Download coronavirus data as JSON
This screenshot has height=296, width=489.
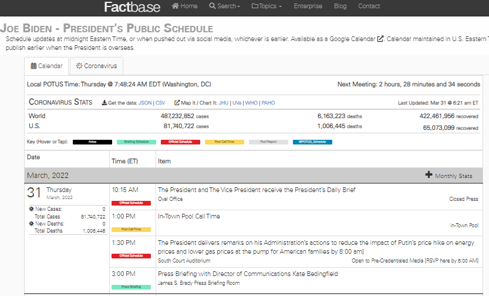145,103
